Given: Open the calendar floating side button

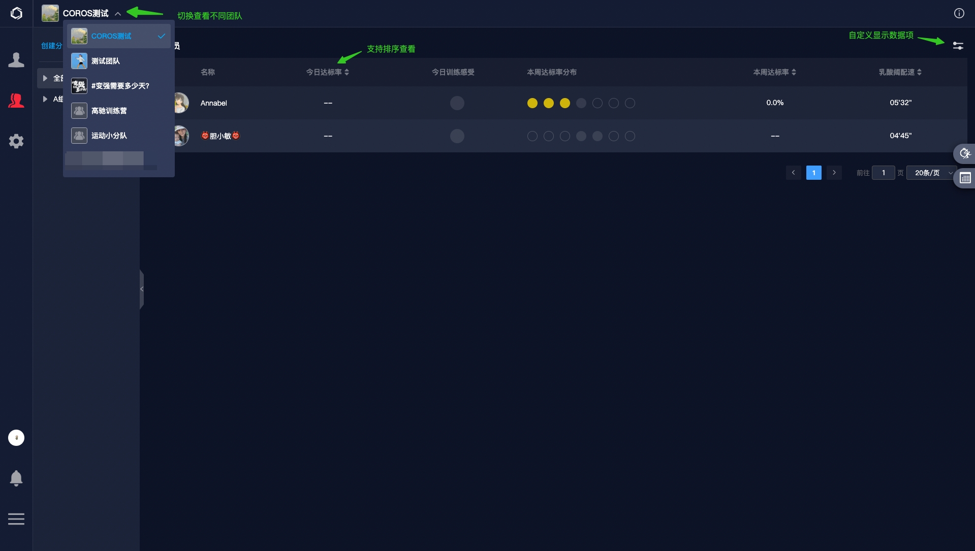Looking at the screenshot, I should (965, 178).
